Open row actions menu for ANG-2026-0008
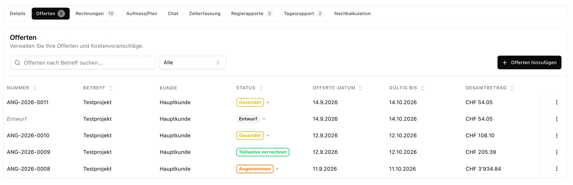The image size is (573, 185). tap(557, 169)
